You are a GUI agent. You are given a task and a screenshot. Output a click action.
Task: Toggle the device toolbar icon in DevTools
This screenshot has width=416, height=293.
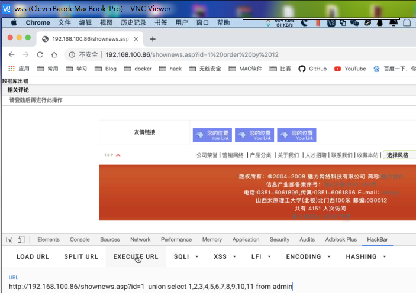pos(21,240)
